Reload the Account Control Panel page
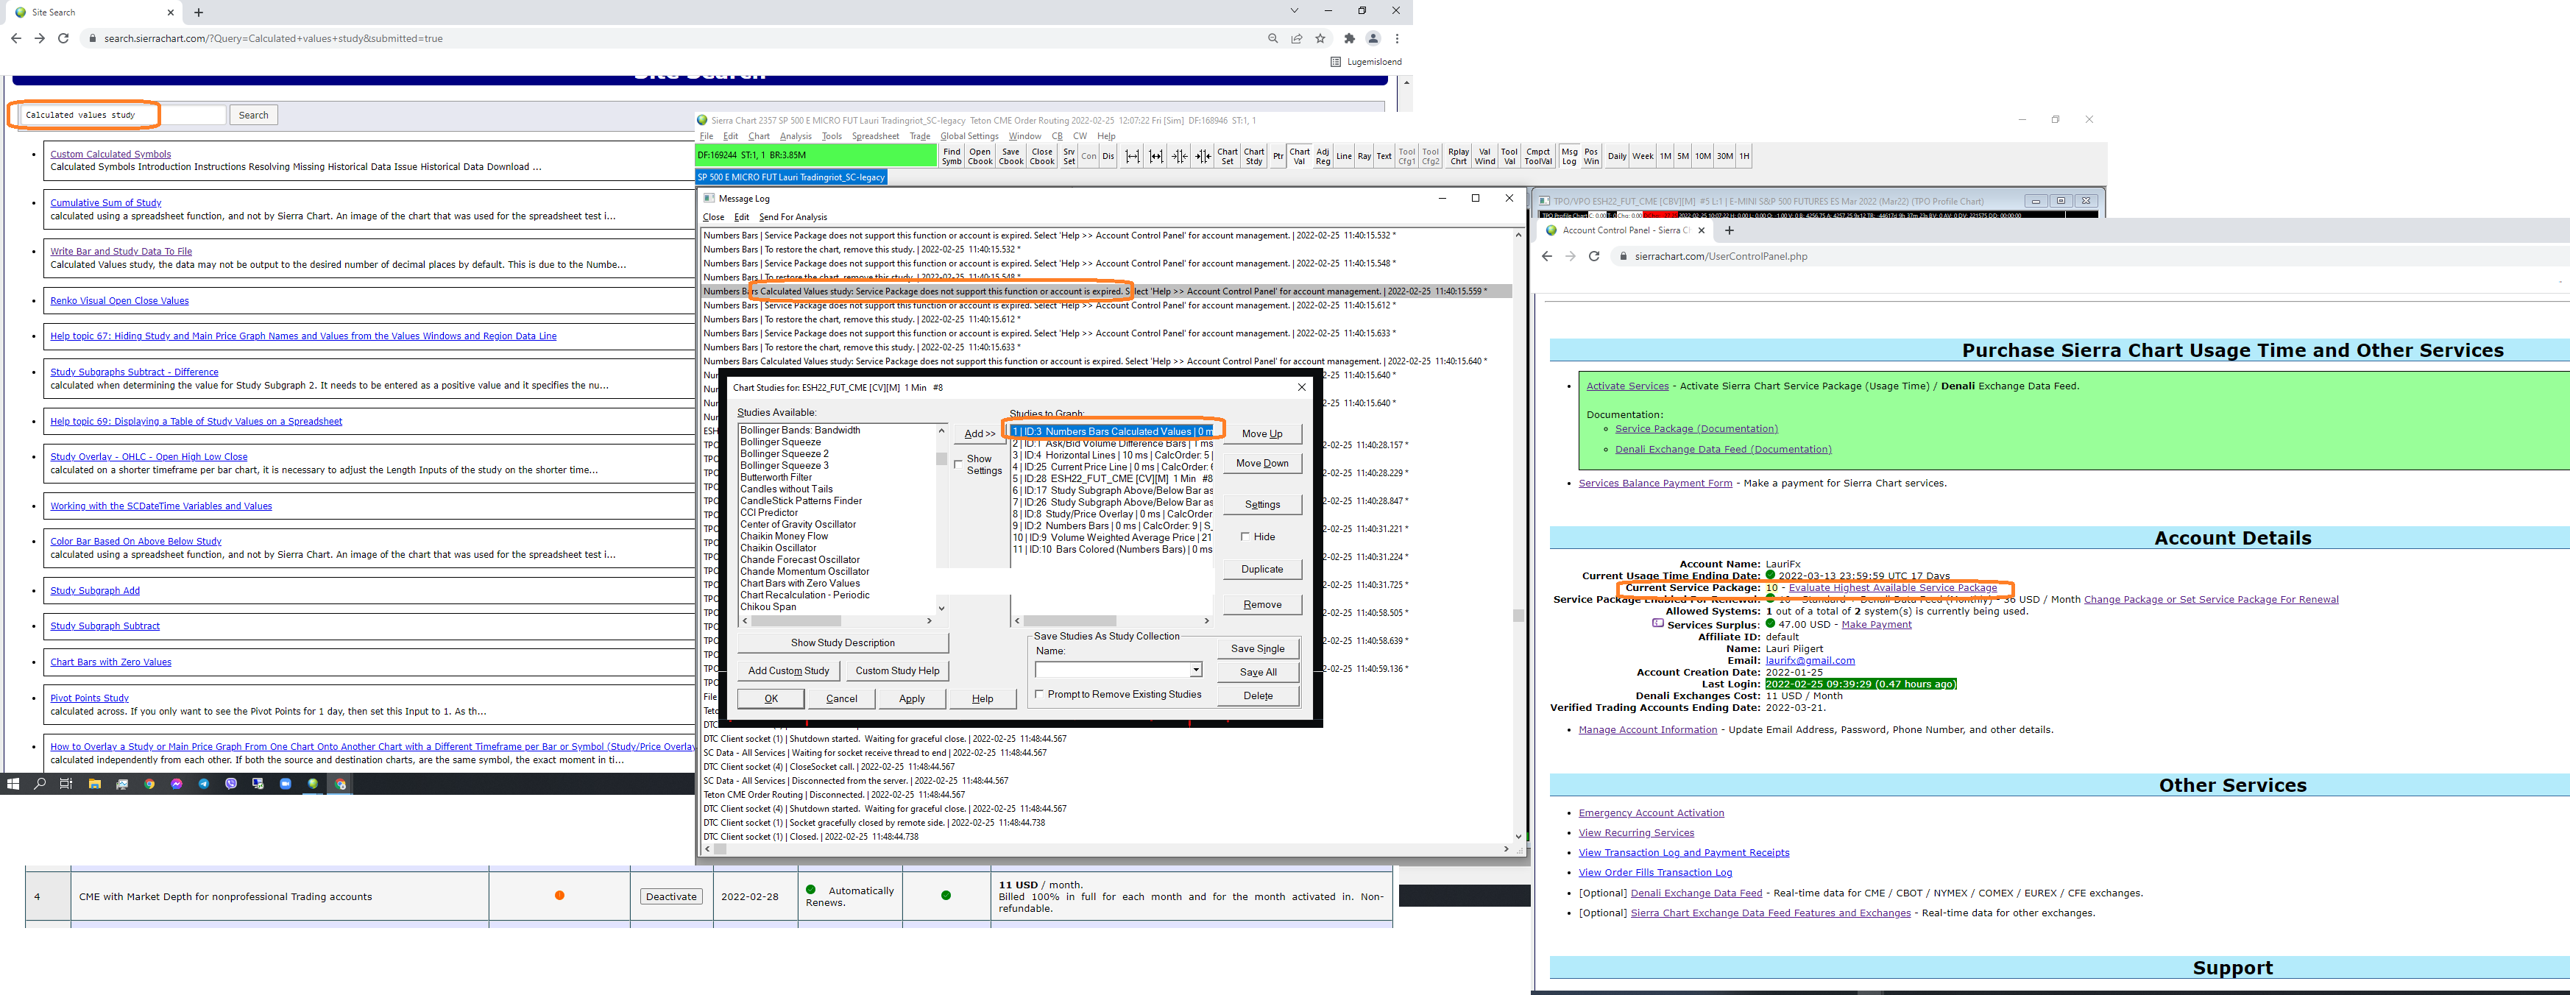This screenshot has height=995, width=2570. coord(1593,257)
